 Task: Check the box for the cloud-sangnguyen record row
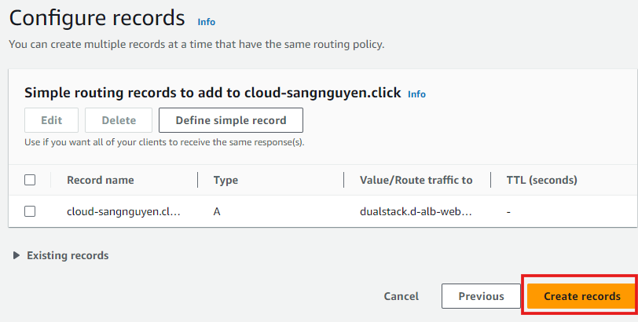(30, 211)
